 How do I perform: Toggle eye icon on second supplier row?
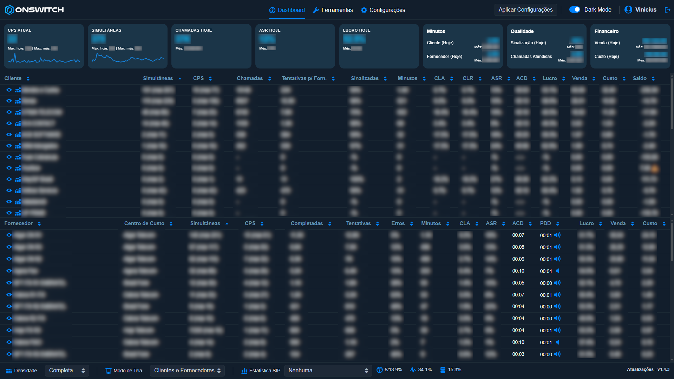(x=9, y=247)
